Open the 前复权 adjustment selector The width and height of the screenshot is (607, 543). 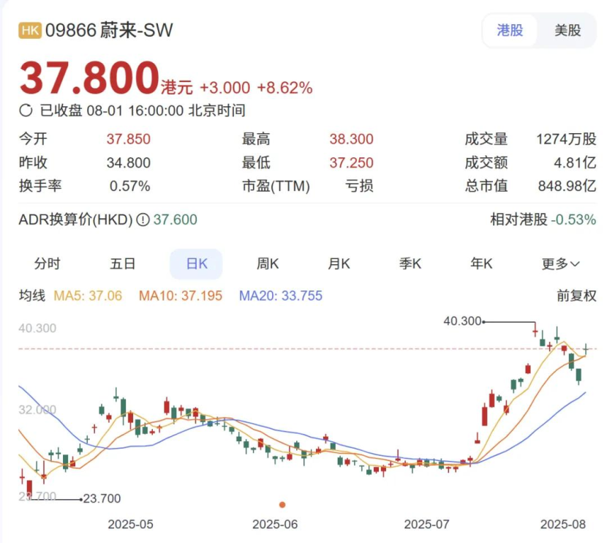[x=576, y=296]
